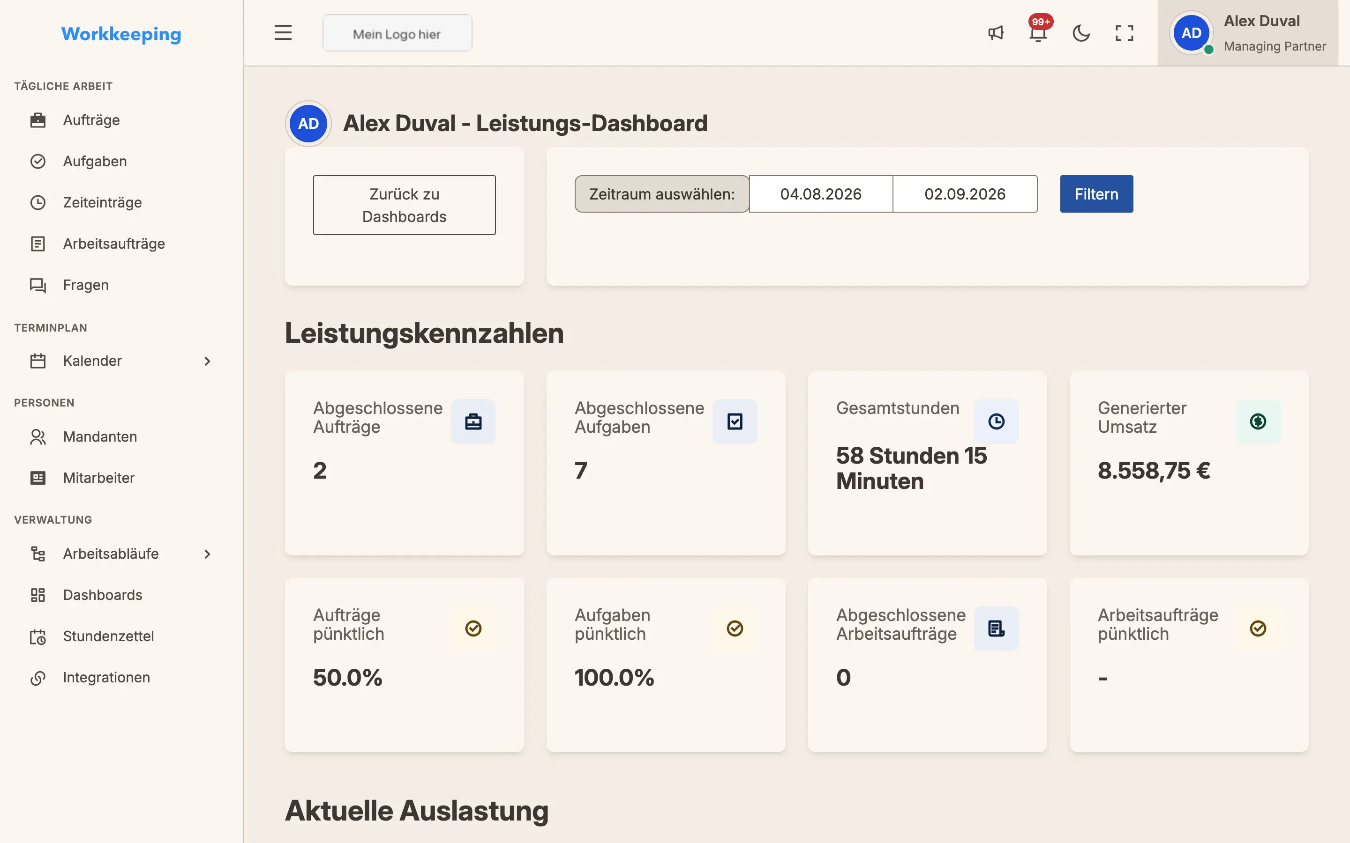Viewport: 1350px width, 843px height.
Task: Toggle the hamburger sidebar menu
Action: tap(283, 33)
